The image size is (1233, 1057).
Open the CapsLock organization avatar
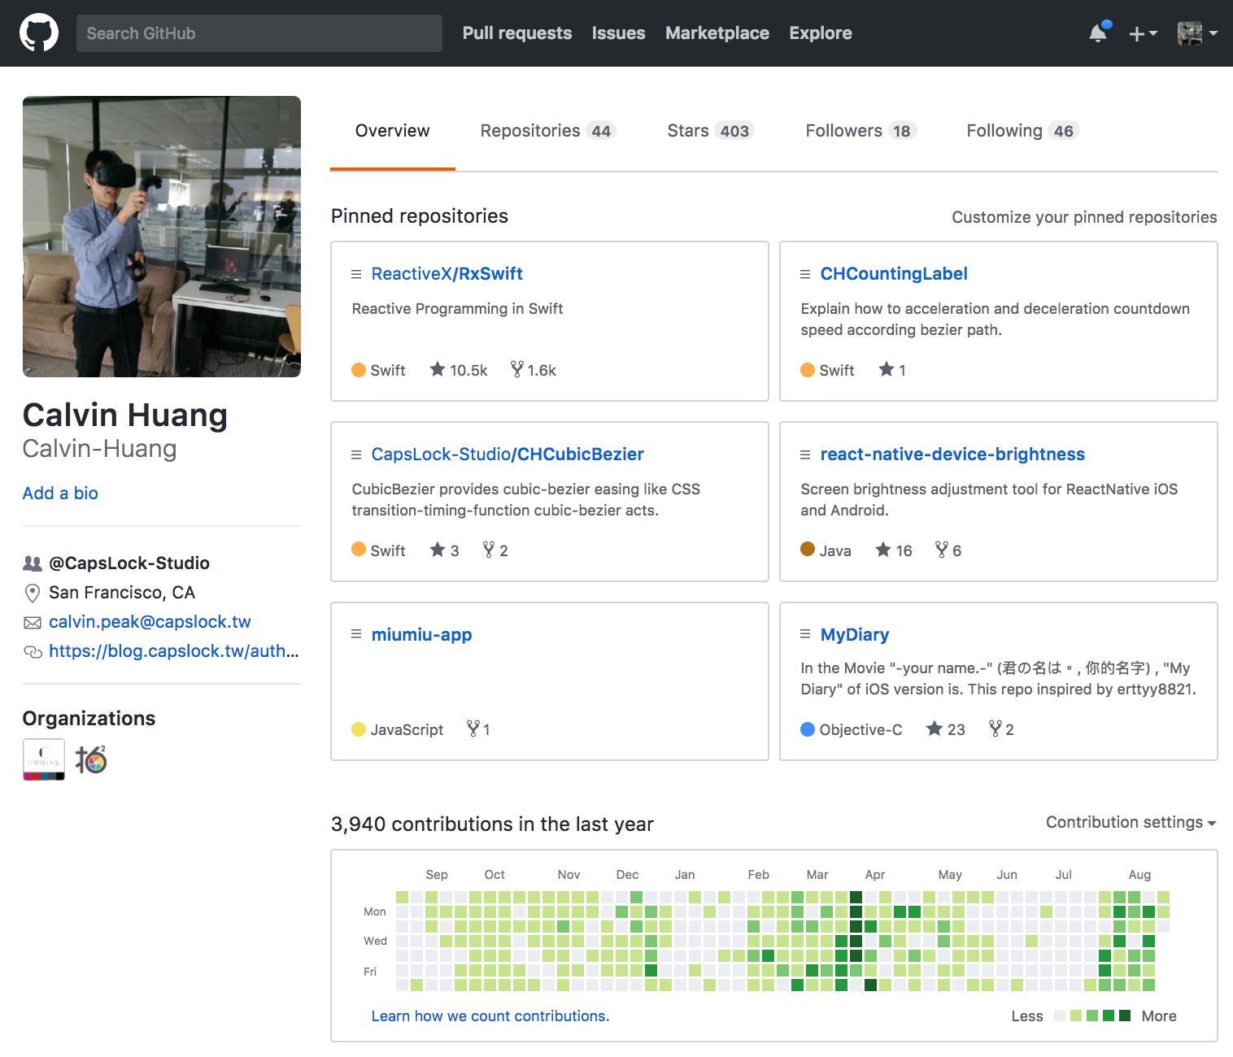tap(44, 759)
